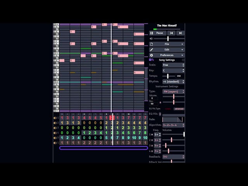Click the instrument Volume value field

coord(153,98)
